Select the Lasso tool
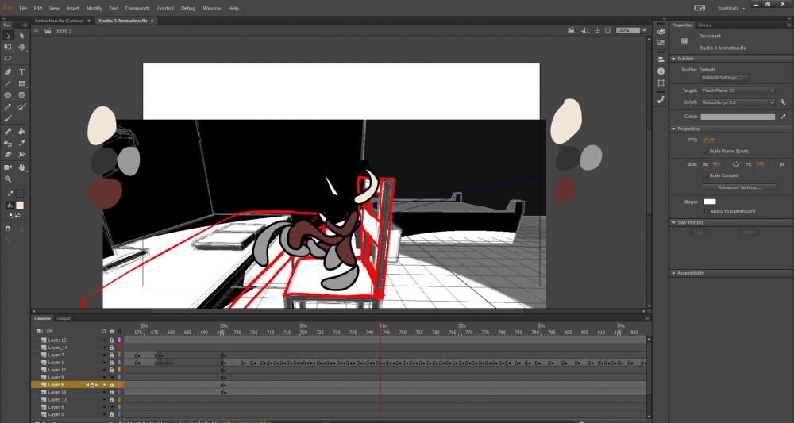 tap(8, 59)
